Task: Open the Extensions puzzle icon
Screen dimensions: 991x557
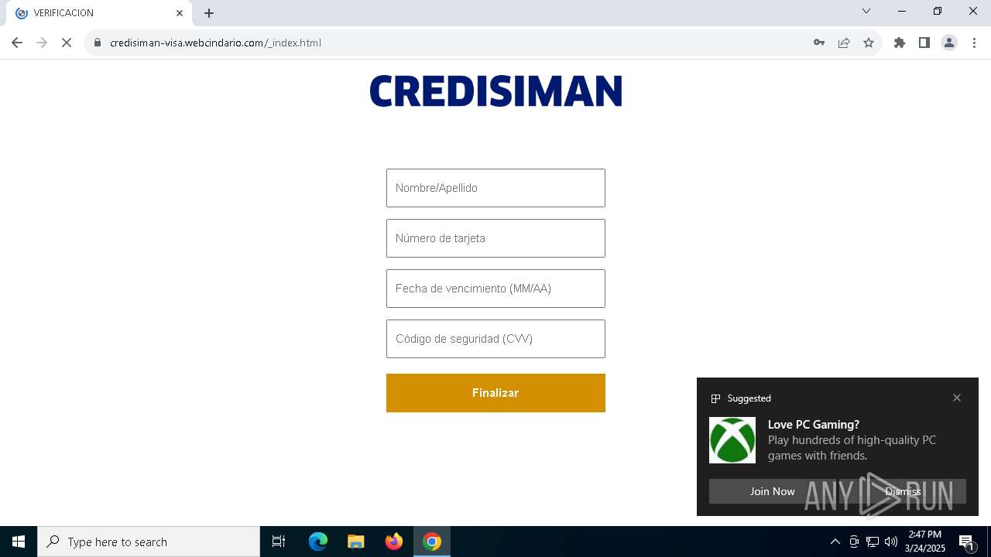Action: coord(900,43)
